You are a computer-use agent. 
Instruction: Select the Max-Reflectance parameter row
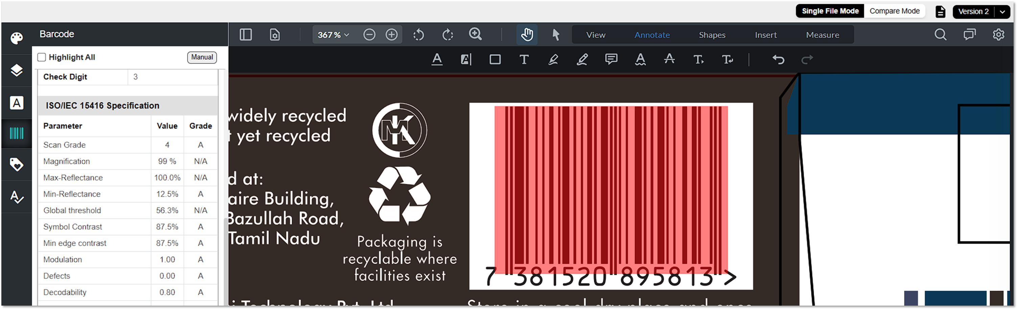coord(128,178)
